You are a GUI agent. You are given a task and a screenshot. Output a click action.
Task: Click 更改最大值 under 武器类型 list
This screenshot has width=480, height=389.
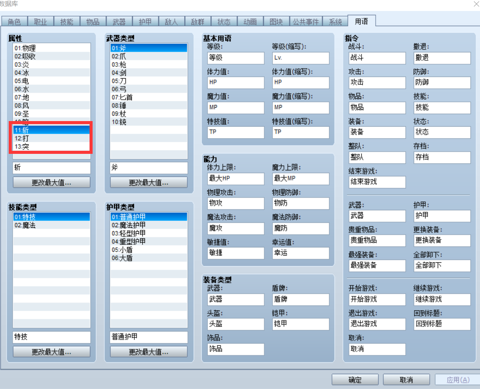pos(148,183)
